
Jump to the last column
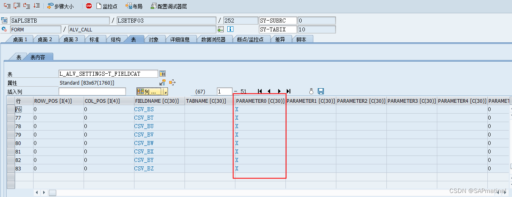point(288,91)
